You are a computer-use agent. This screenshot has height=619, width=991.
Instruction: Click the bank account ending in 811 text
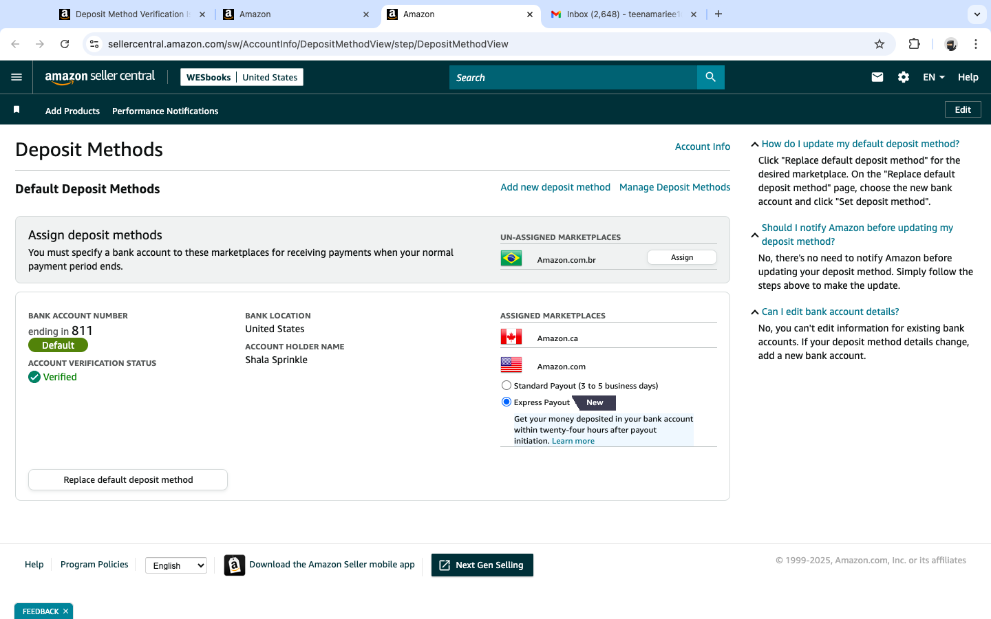(61, 331)
